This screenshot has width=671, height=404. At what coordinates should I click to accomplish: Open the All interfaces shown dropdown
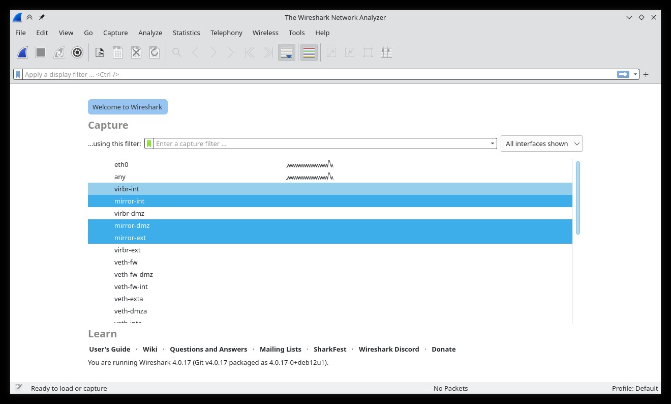541,143
